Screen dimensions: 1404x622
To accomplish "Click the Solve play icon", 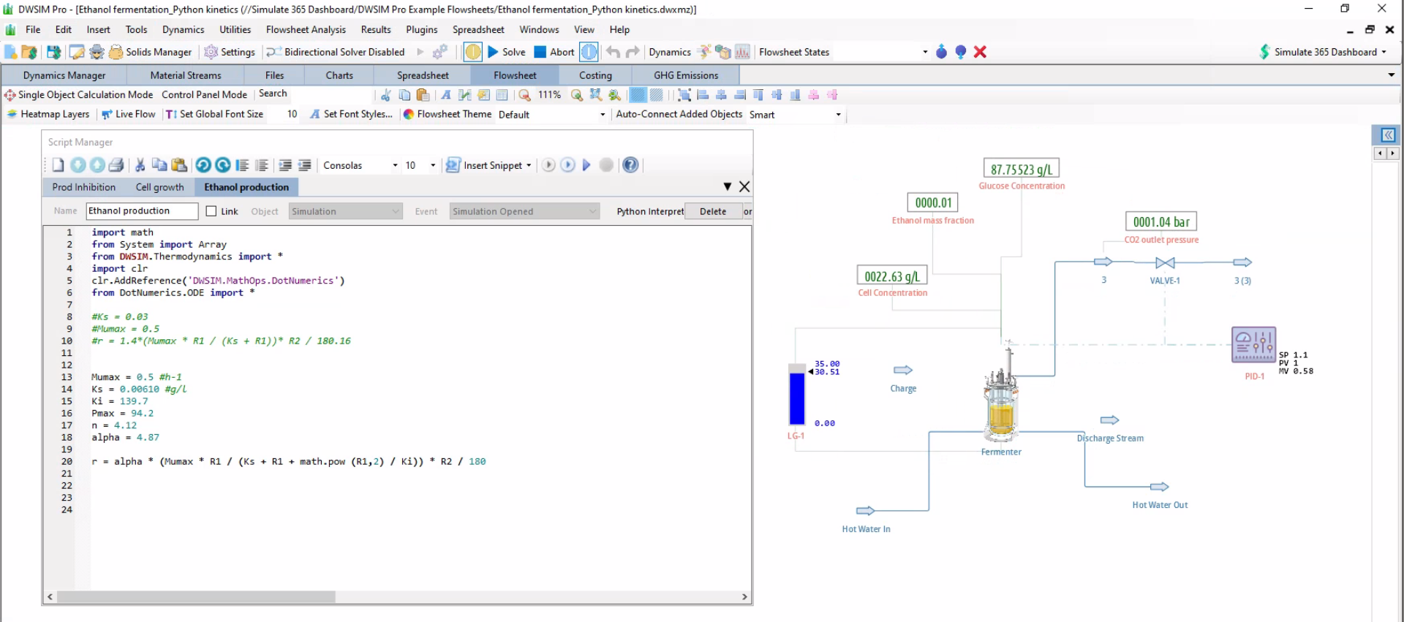I will [x=493, y=52].
